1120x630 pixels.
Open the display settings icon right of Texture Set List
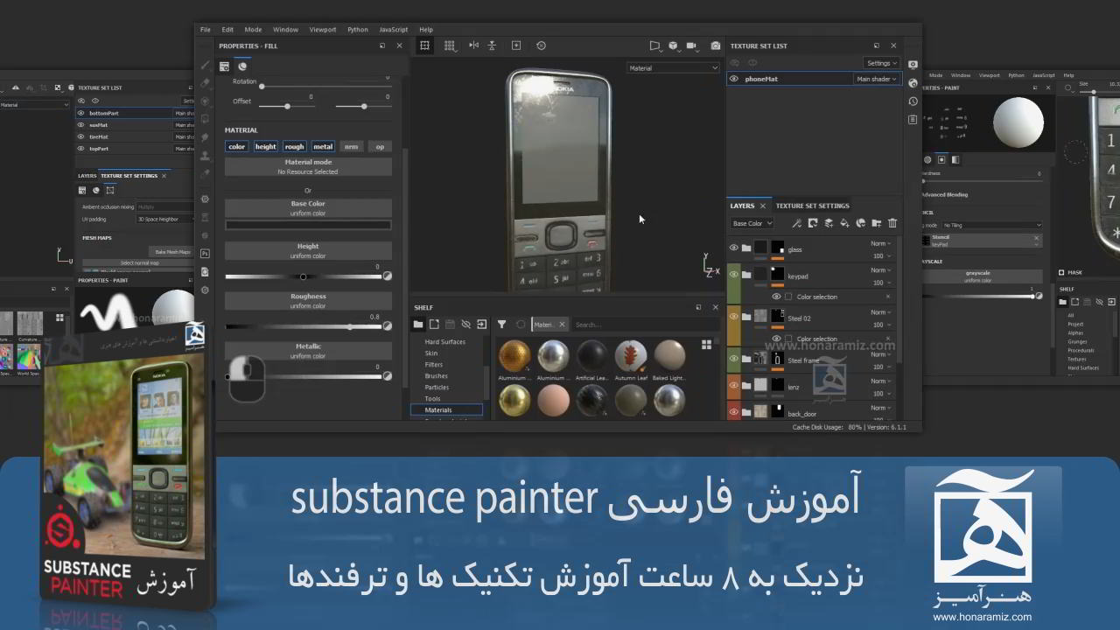913,64
